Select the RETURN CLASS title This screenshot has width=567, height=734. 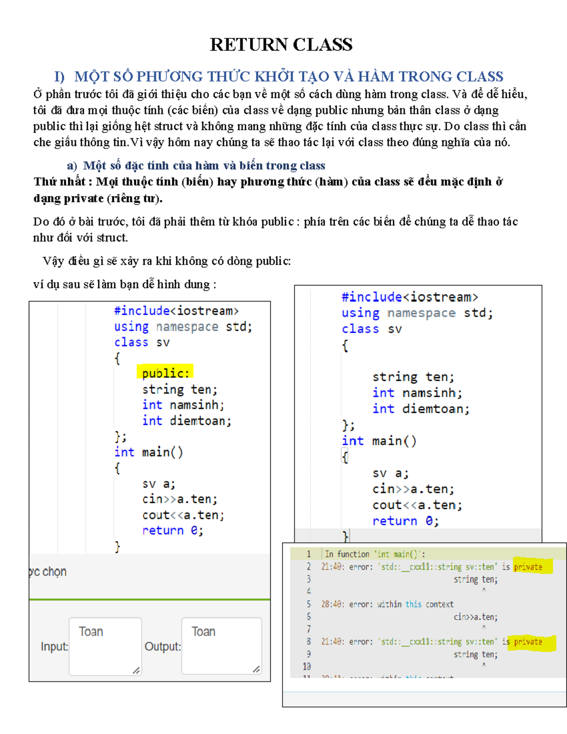[x=281, y=44]
